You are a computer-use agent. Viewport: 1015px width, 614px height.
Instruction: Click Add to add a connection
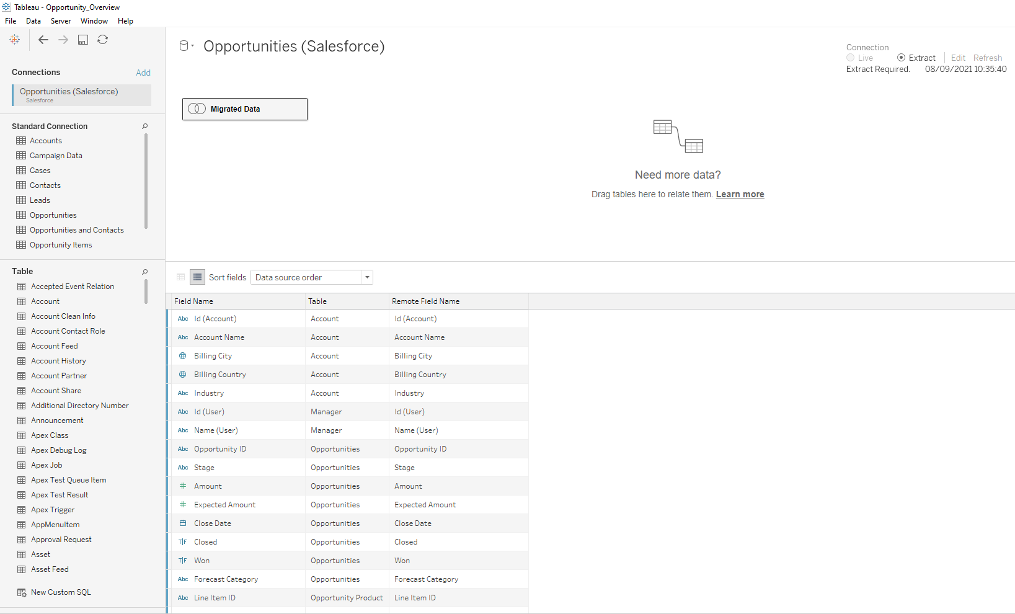click(x=143, y=73)
